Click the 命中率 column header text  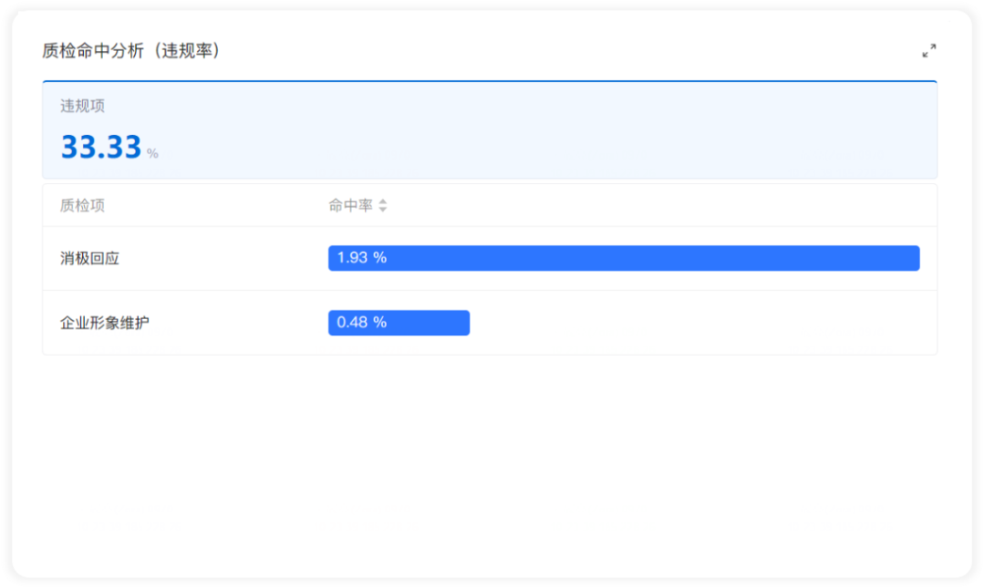pyautogui.click(x=350, y=205)
